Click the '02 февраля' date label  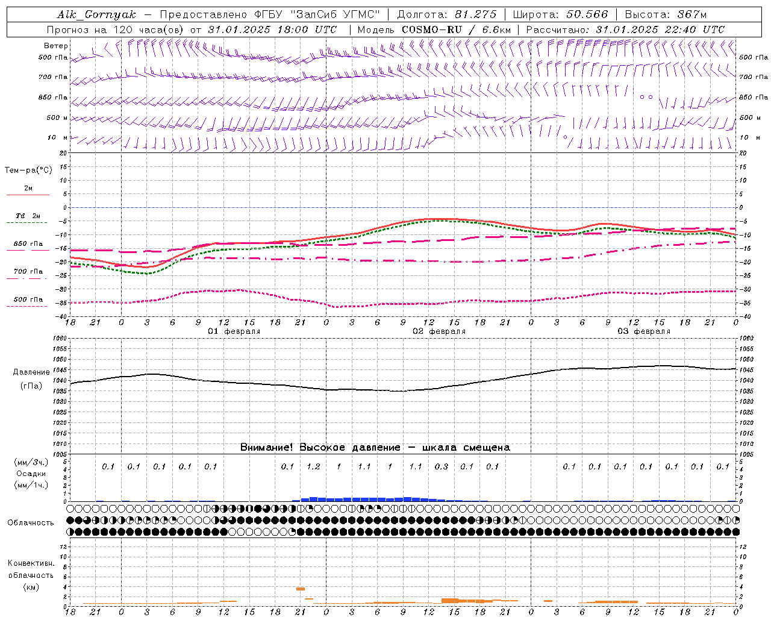coord(439,331)
